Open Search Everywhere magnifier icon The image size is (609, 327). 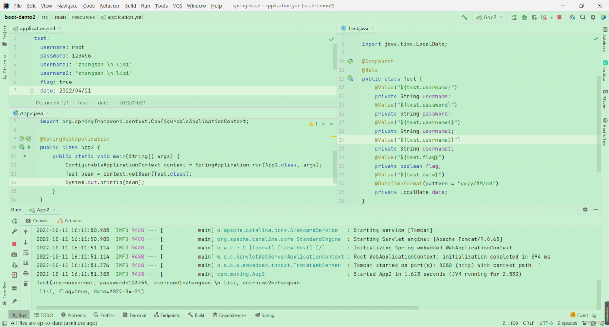click(x=583, y=17)
